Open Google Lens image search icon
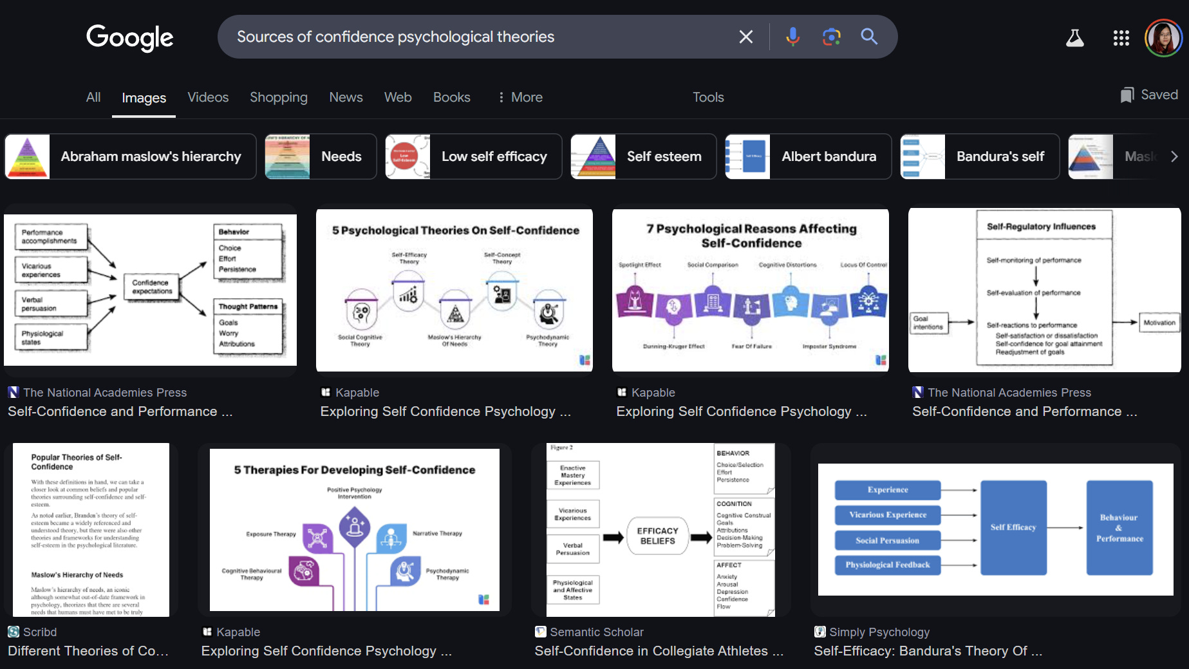Screen dimensions: 1189x669 pyautogui.click(x=831, y=37)
